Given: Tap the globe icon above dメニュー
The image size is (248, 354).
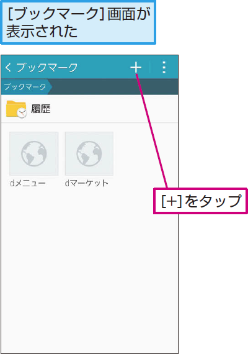Looking at the screenshot, I should pyautogui.click(x=34, y=153).
